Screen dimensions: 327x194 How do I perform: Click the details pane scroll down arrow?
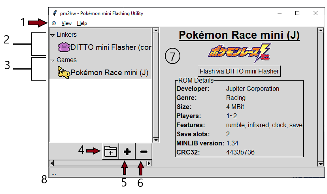[321, 164]
